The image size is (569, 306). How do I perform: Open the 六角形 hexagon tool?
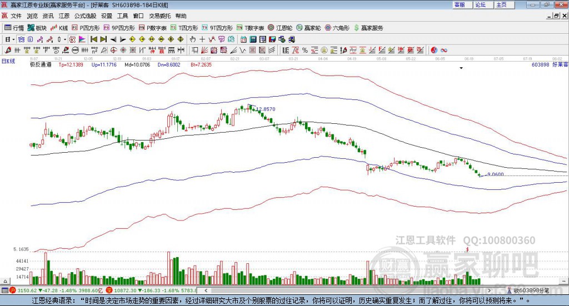coord(337,28)
